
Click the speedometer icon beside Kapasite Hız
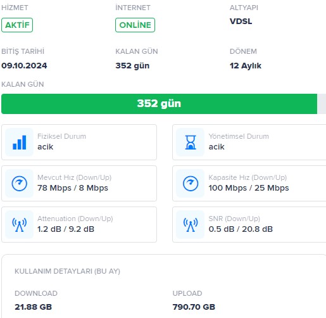[x=191, y=184]
